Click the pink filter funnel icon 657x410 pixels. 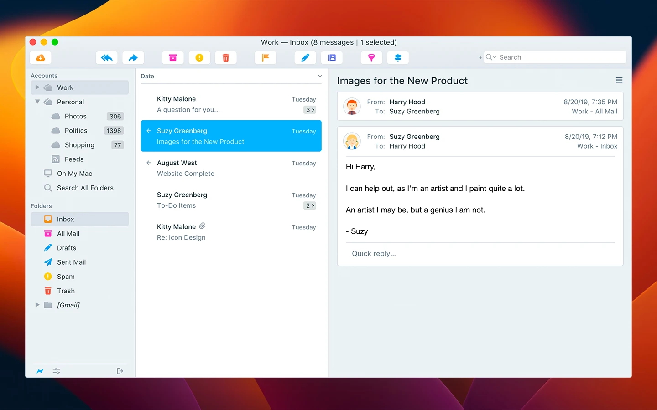(371, 58)
